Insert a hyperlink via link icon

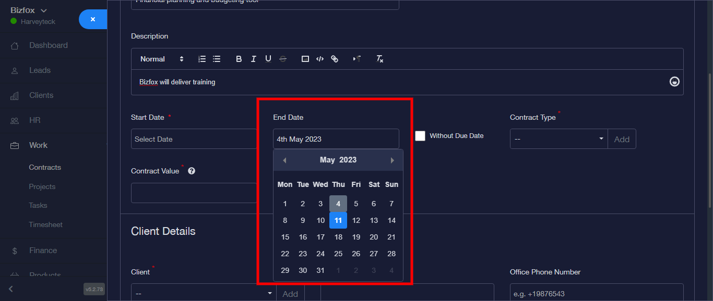(335, 59)
